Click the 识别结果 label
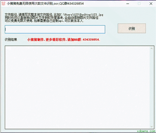 (x=11, y=40)
